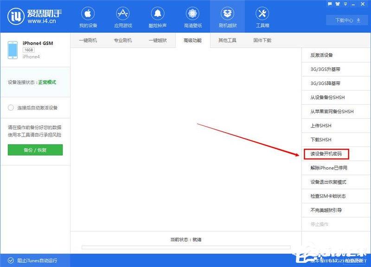
Task: Open 应用游戏 section
Action: (123, 18)
